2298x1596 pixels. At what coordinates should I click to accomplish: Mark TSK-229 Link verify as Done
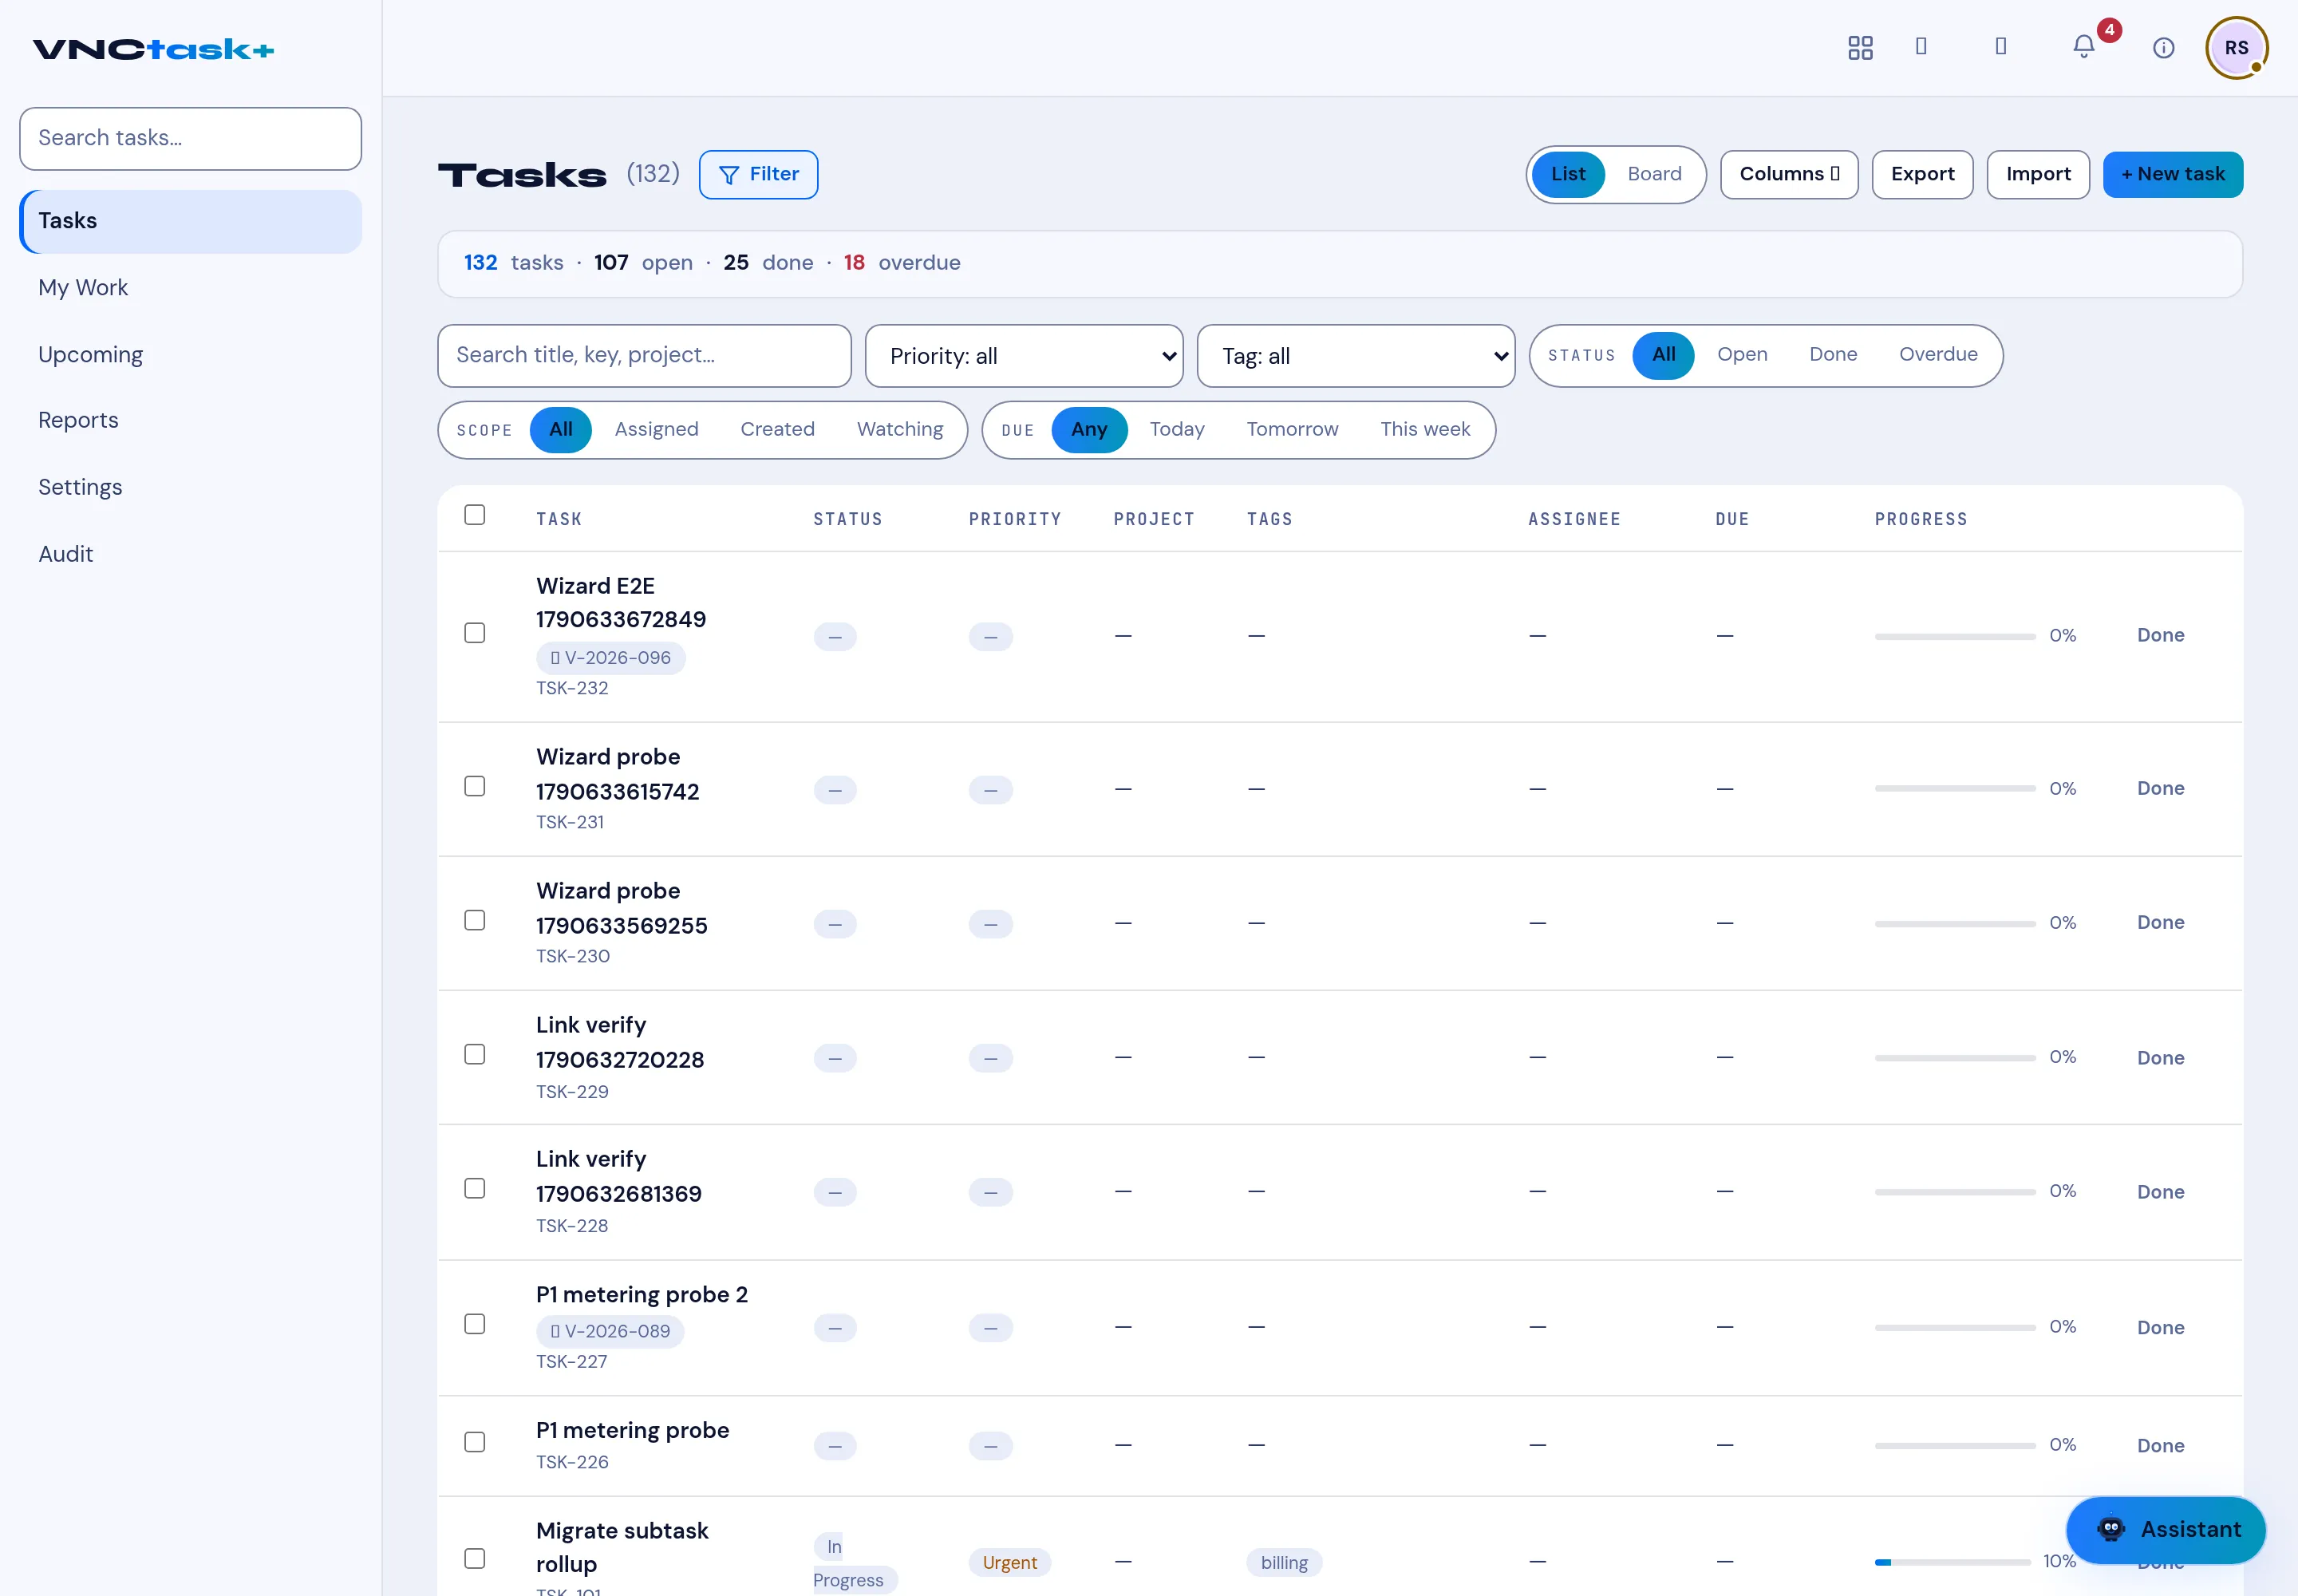[2160, 1058]
